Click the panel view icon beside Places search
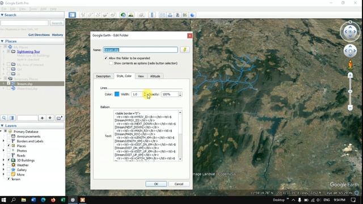 pos(11,118)
